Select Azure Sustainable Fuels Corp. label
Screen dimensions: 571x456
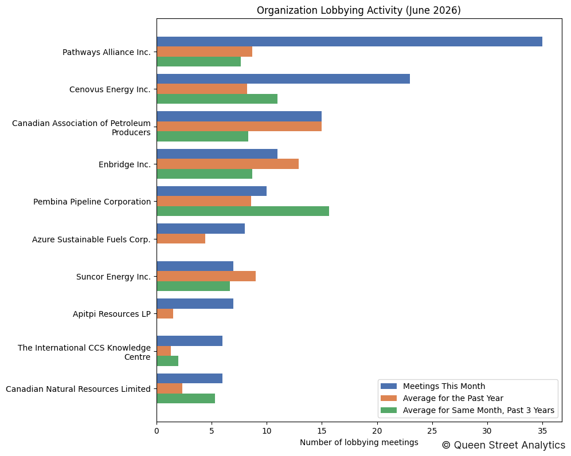[91, 239]
